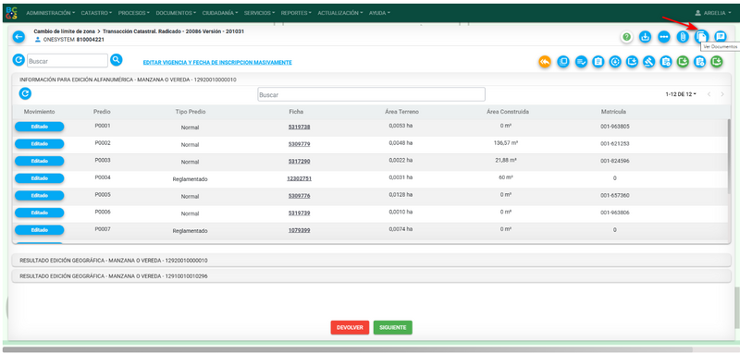740x353 pixels.
Task: Click the next page chevron
Action: pyautogui.click(x=722, y=94)
